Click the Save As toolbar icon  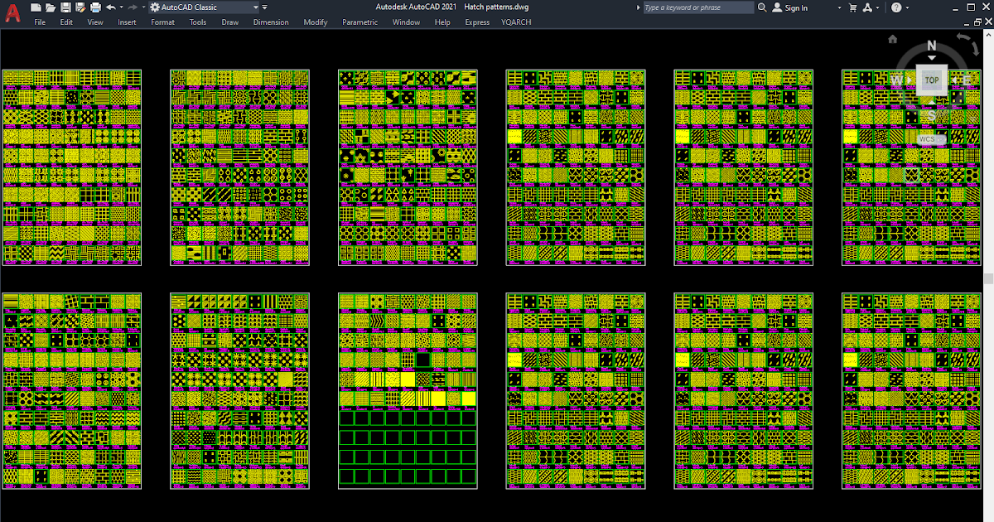pos(80,7)
